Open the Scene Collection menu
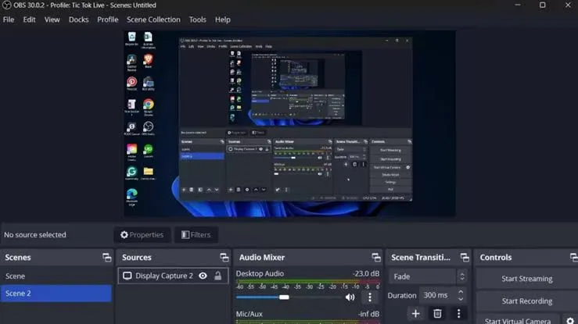 point(153,20)
